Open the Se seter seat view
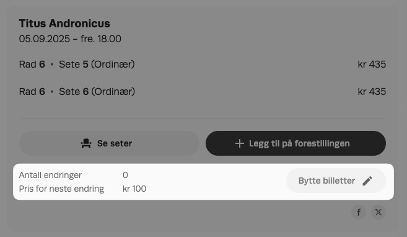This screenshot has height=237, width=407. pyautogui.click(x=109, y=143)
